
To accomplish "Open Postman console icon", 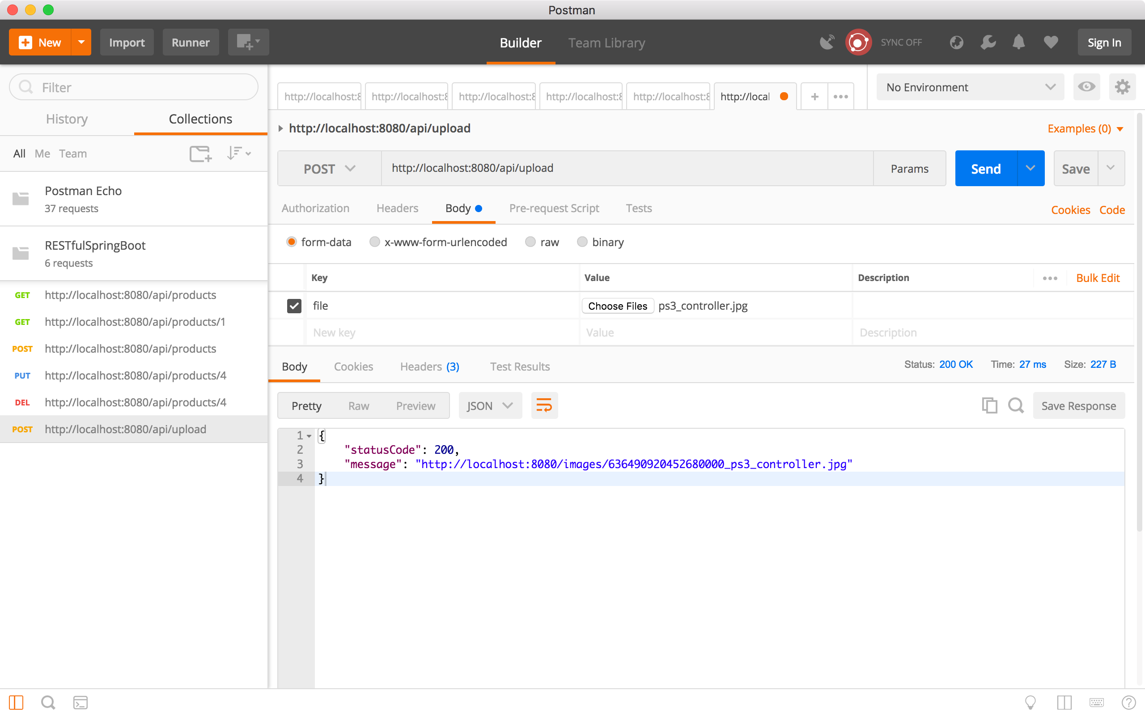I will [x=81, y=703].
